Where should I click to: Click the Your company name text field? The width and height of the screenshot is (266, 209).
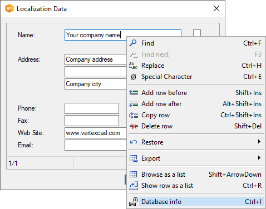pos(96,35)
